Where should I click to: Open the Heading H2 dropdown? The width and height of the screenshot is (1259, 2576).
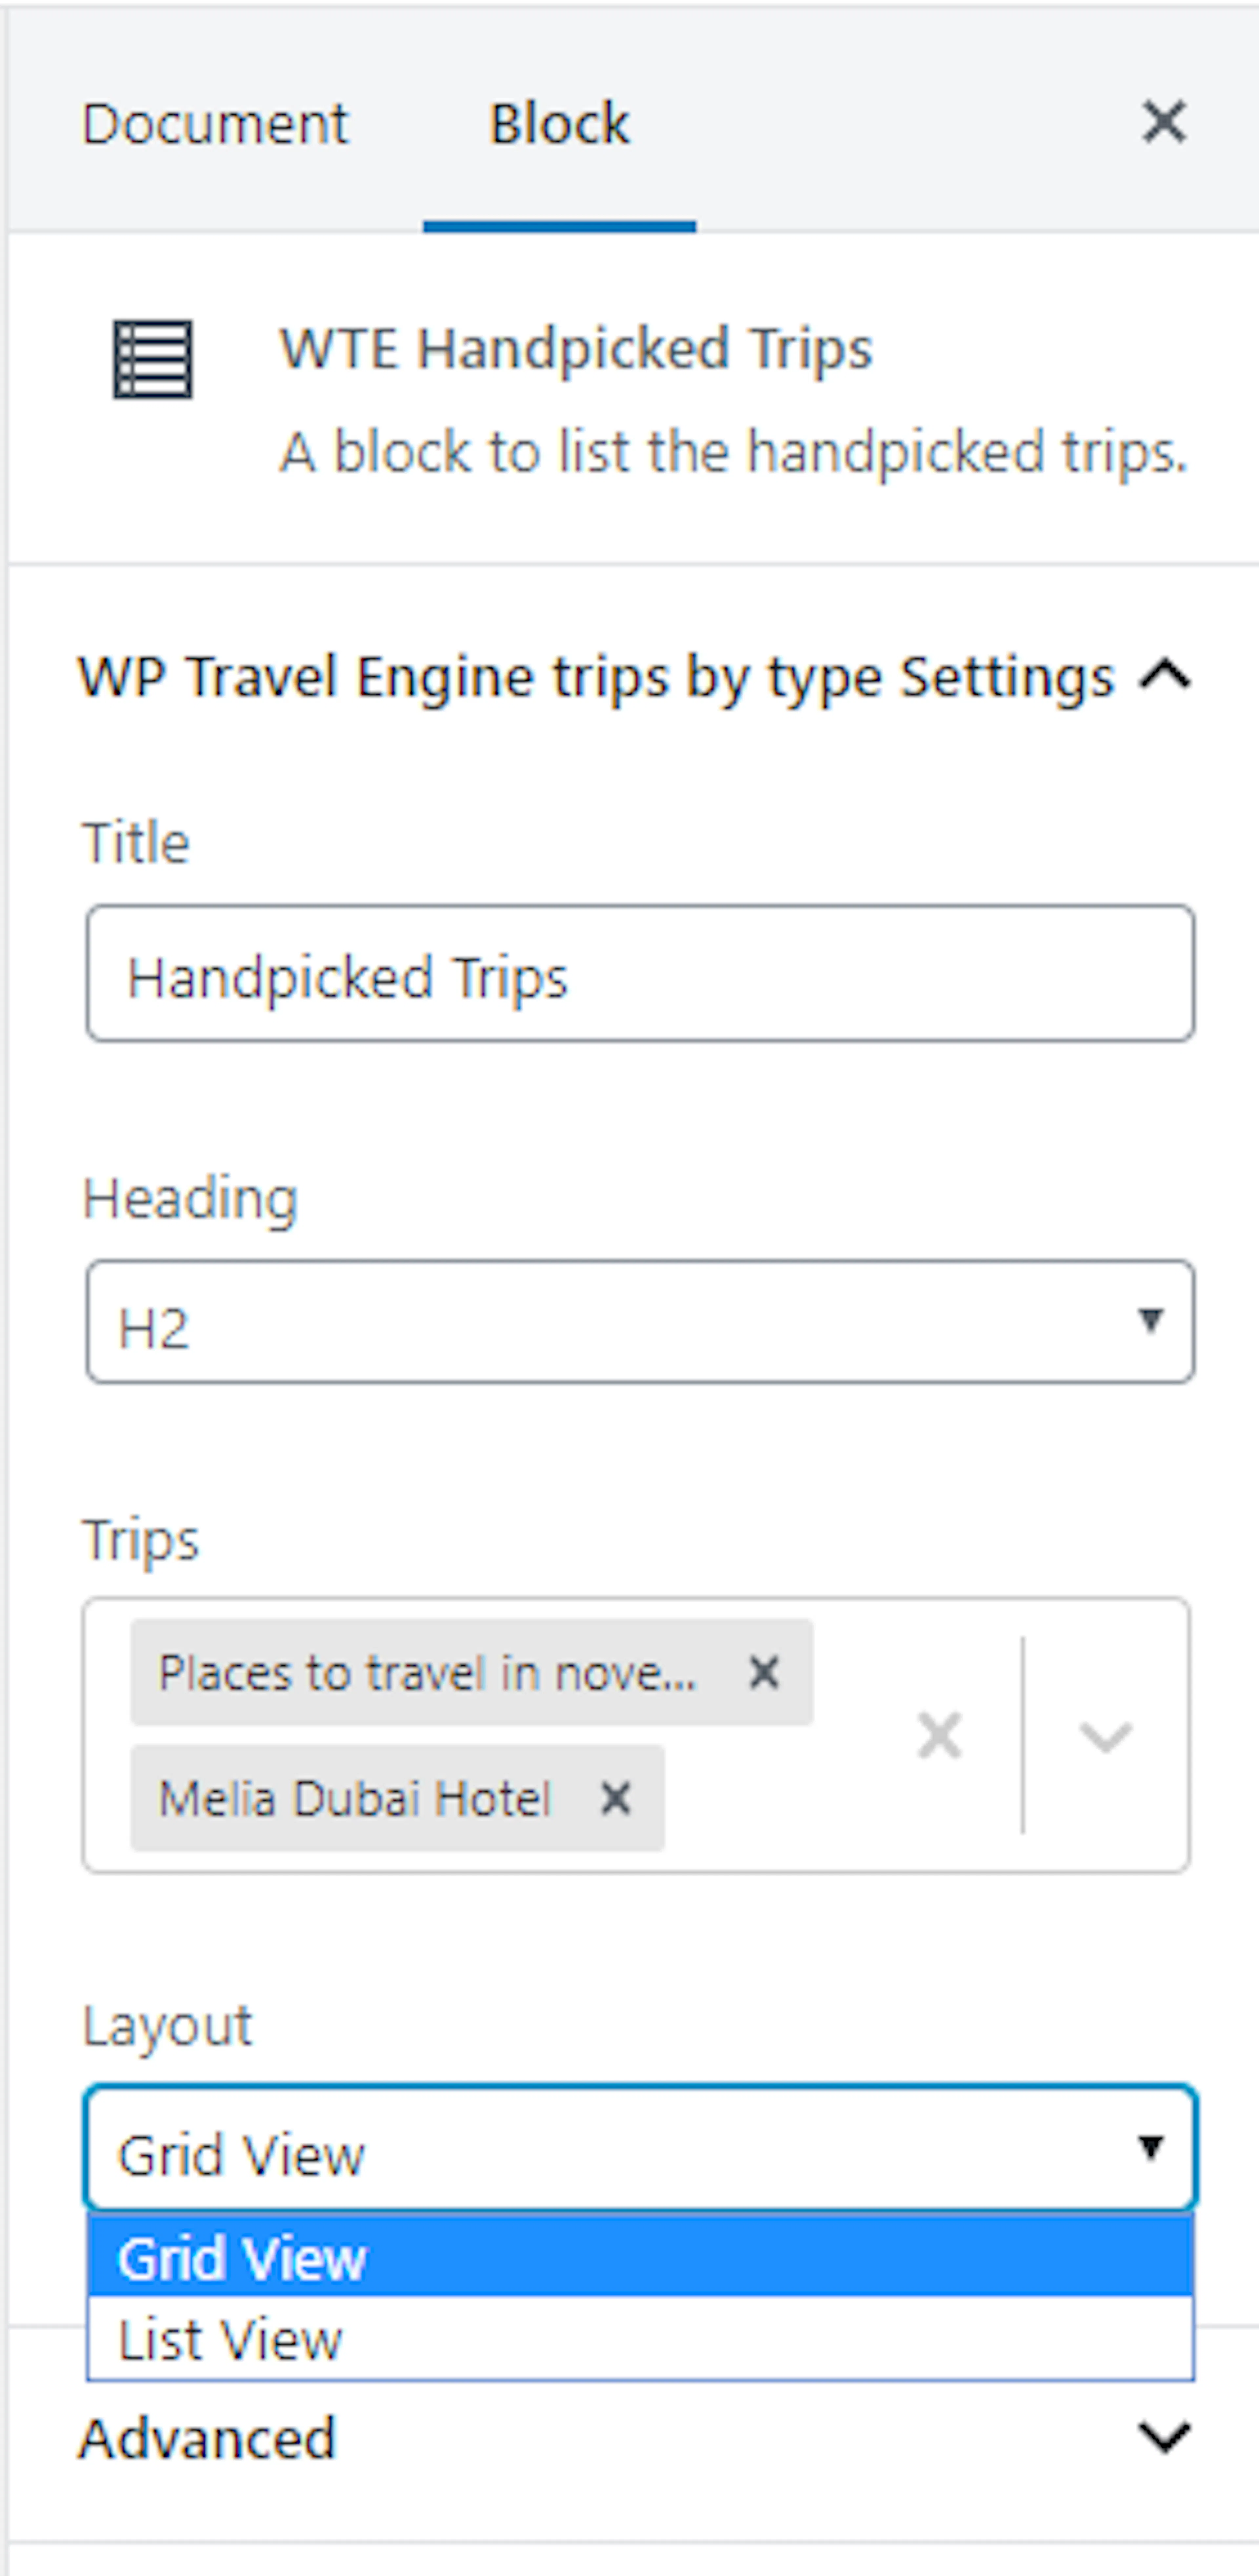tap(640, 1322)
